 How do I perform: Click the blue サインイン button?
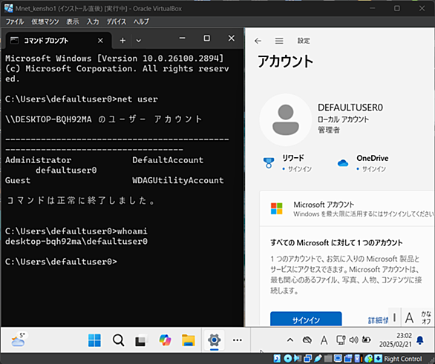click(x=306, y=320)
